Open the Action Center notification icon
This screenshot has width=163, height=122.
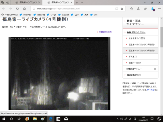click(152, 119)
